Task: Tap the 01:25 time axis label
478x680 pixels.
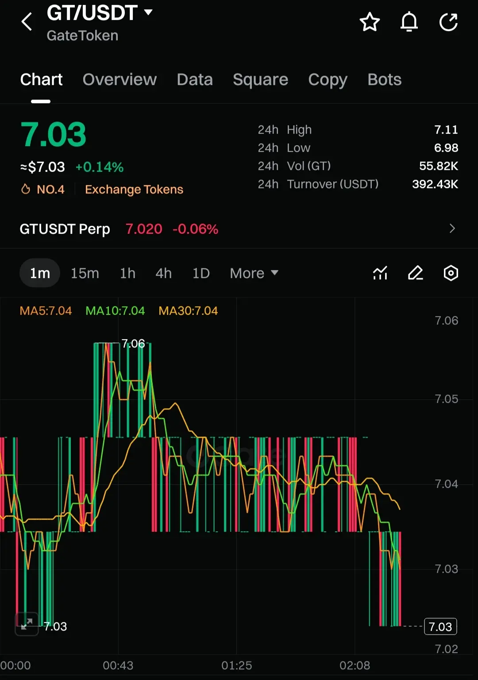Action: pyautogui.click(x=237, y=665)
